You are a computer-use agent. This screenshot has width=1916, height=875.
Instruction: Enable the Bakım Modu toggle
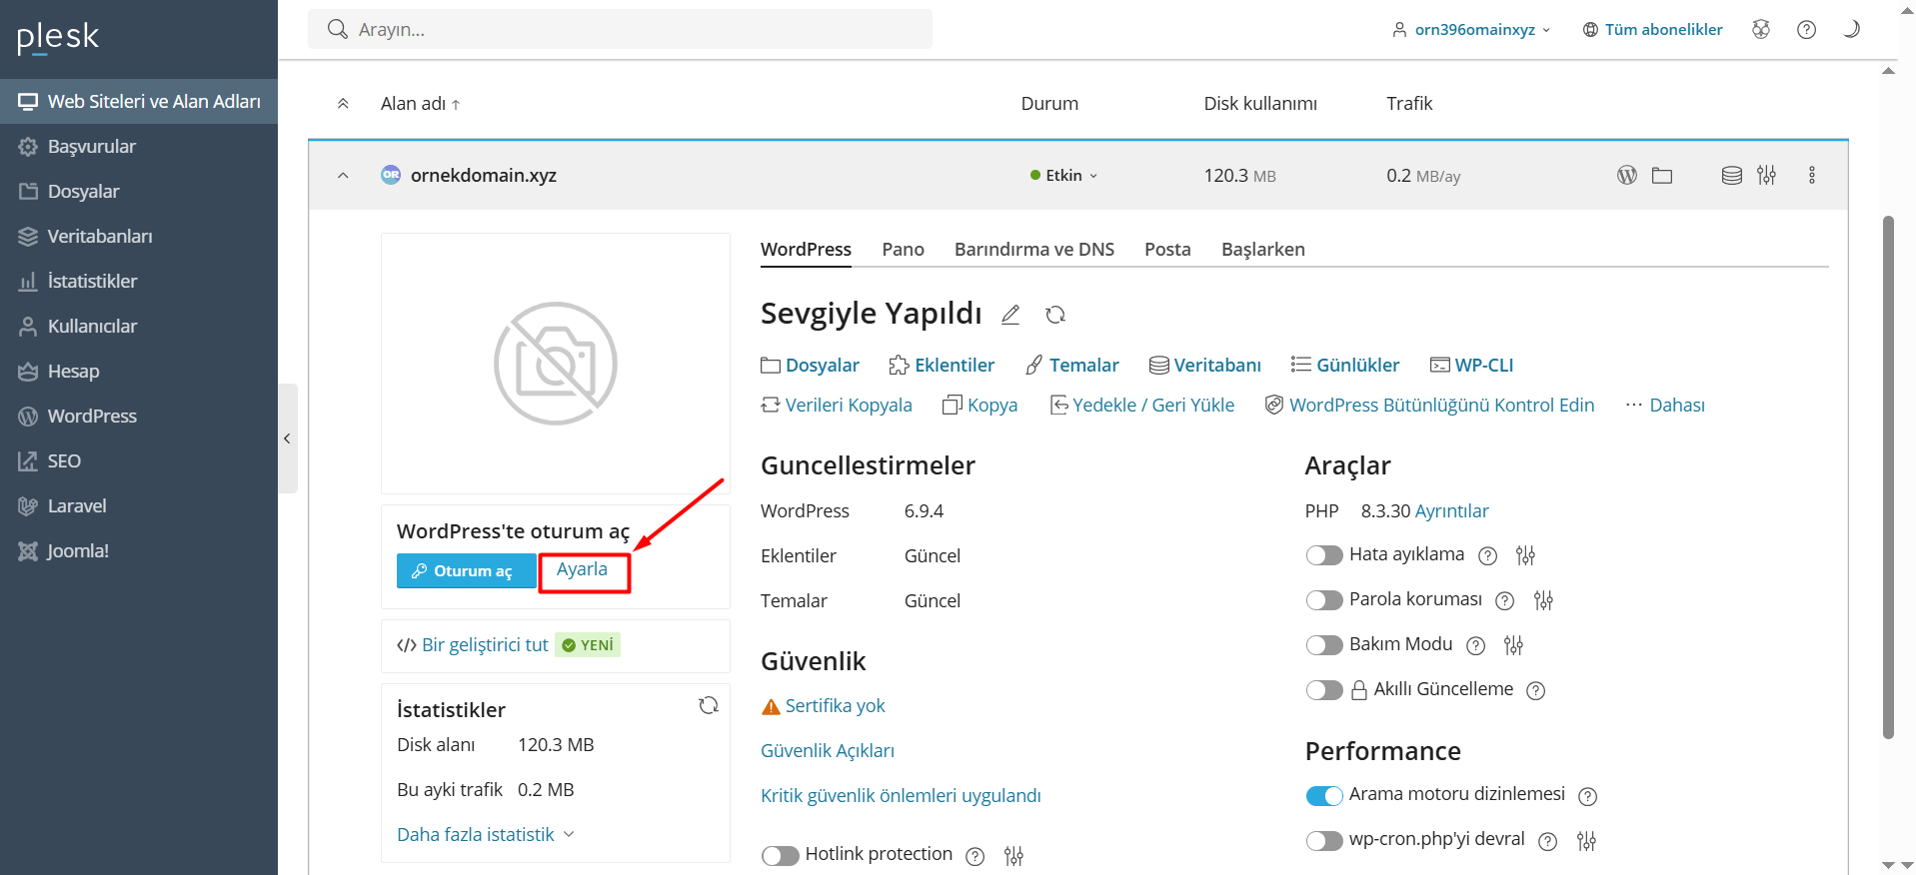(1323, 645)
